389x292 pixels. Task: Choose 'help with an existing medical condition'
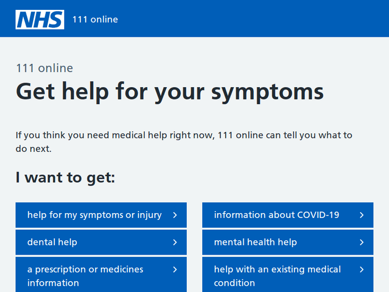pos(277,276)
